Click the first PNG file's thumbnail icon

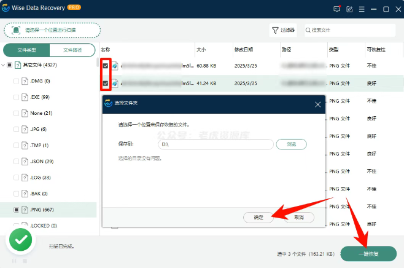click(115, 65)
